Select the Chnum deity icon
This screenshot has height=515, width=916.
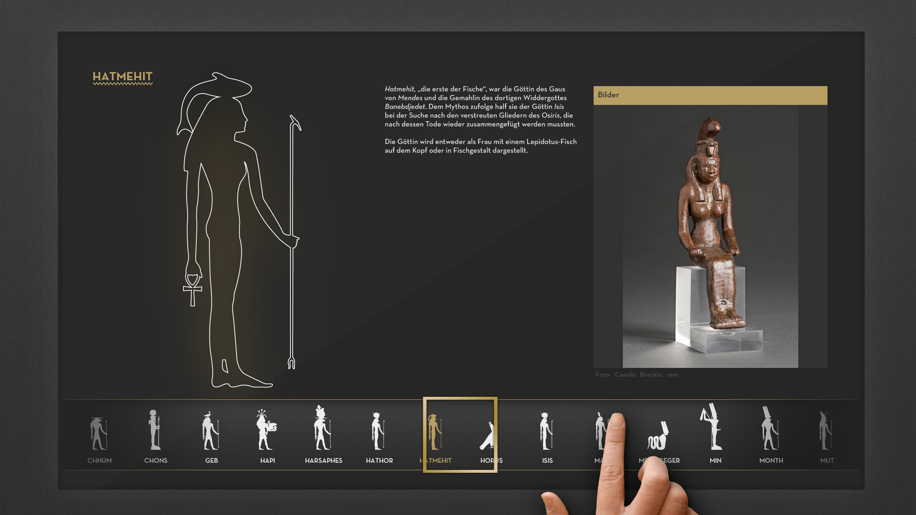99,433
